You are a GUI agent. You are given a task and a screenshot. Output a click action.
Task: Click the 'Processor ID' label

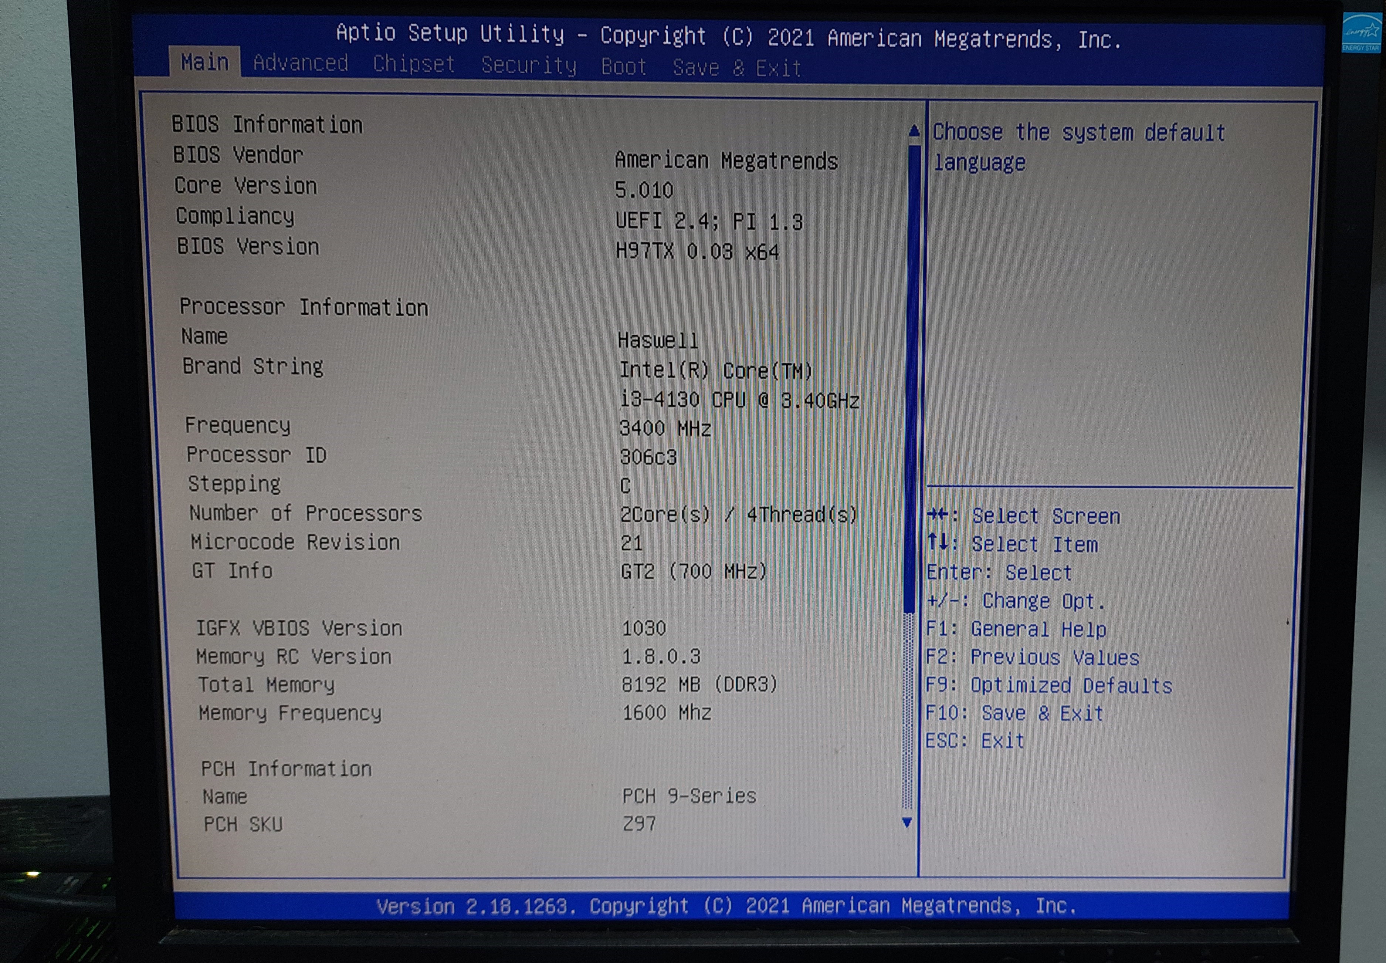[256, 455]
